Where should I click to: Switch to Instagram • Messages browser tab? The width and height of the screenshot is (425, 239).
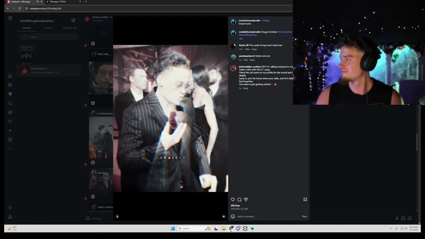coord(21,2)
